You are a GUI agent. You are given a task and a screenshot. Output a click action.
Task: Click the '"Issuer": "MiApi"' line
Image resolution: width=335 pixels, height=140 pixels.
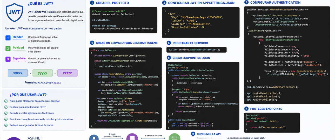point(184,20)
